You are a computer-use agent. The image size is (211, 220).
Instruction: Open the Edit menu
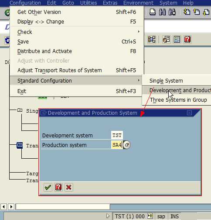click(51, 3)
